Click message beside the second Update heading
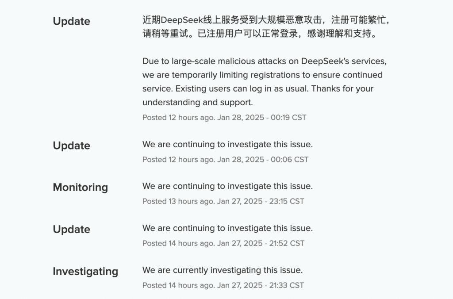This screenshot has height=299, width=453. click(x=227, y=144)
